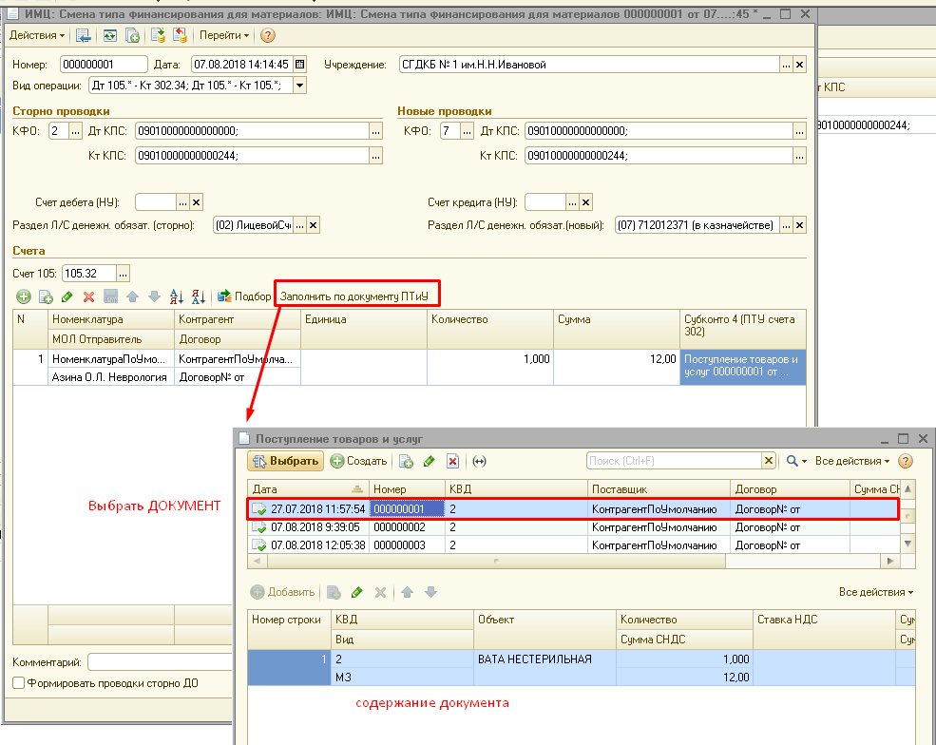Click the red delete row icon in Счета toolbar
Image resolution: width=936 pixels, height=745 pixels.
point(89,296)
